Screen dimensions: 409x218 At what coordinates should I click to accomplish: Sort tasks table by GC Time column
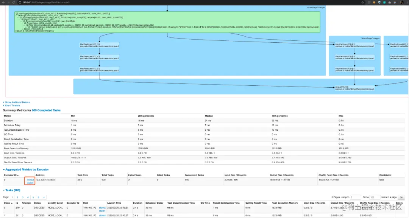[x=205, y=203]
